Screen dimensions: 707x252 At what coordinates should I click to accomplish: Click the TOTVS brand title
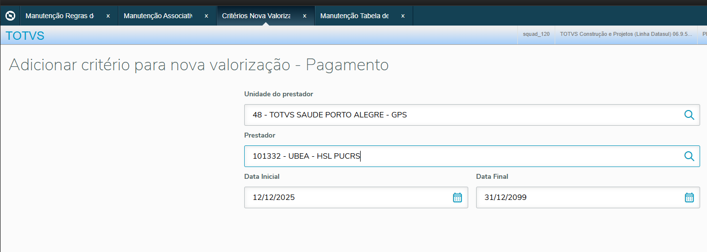25,35
